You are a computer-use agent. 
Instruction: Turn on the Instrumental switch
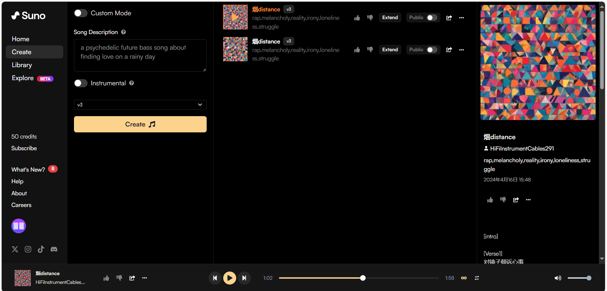(x=81, y=83)
